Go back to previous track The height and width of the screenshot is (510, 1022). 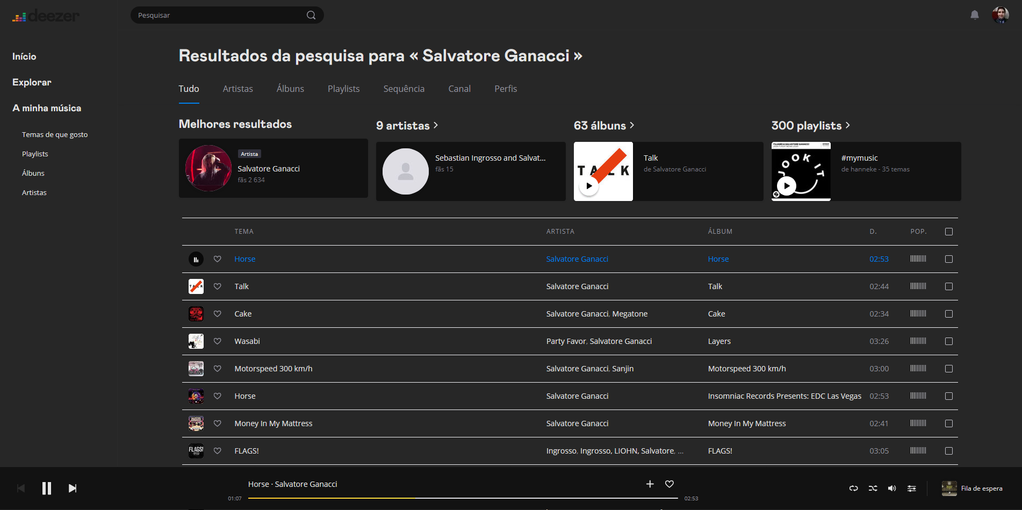[21, 488]
